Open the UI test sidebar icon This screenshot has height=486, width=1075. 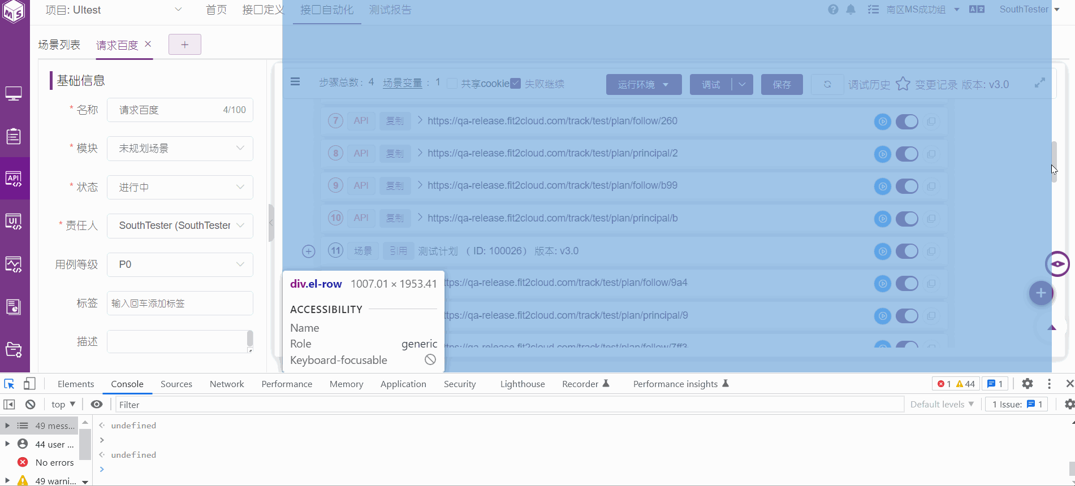click(x=14, y=222)
